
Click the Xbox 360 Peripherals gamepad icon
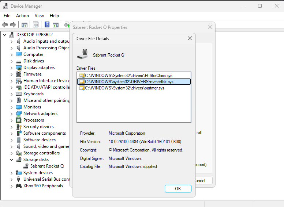coord(19,186)
